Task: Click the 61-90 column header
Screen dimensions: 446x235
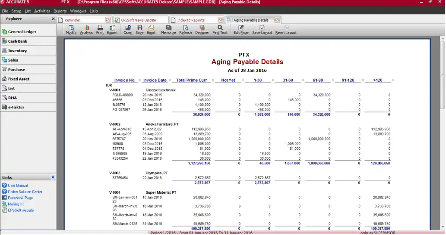Action: coord(318,80)
